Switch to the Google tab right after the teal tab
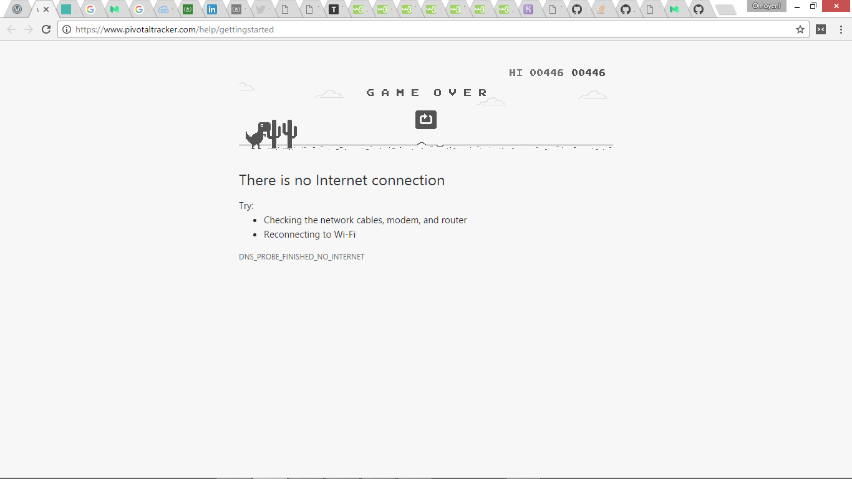 pyautogui.click(x=90, y=9)
